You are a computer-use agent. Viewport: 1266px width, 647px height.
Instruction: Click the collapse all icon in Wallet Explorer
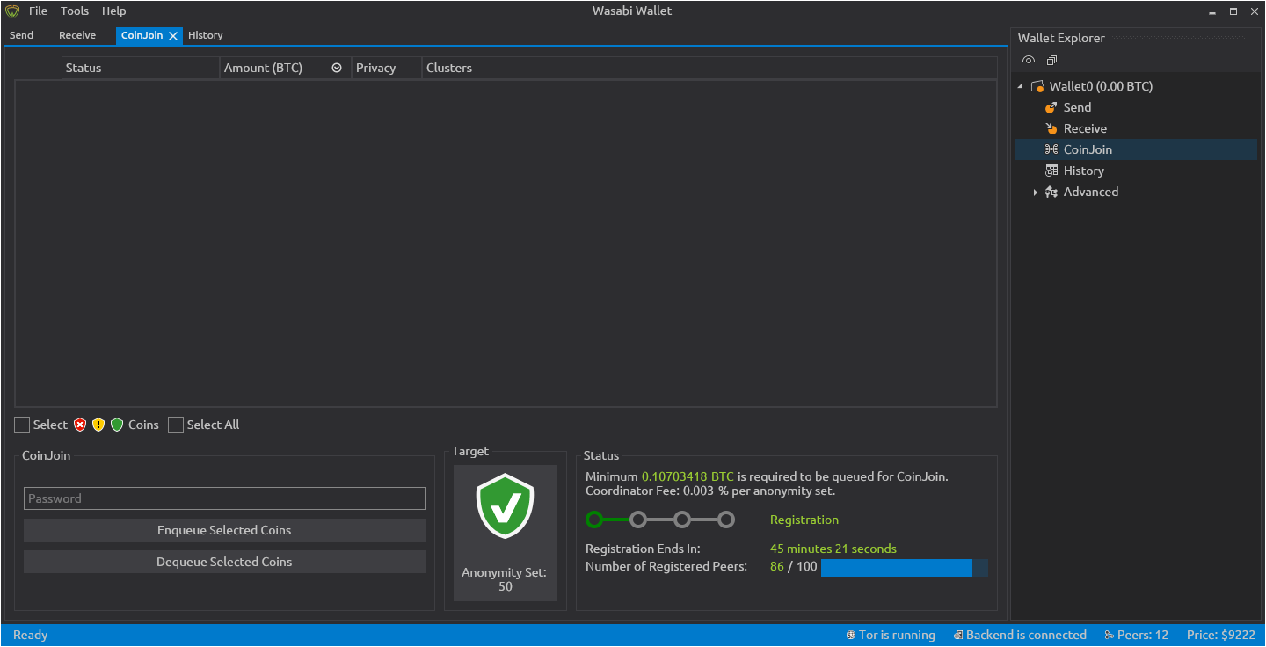coord(1051,60)
